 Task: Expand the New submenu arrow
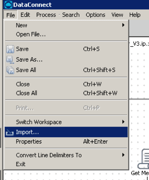tap(123, 25)
